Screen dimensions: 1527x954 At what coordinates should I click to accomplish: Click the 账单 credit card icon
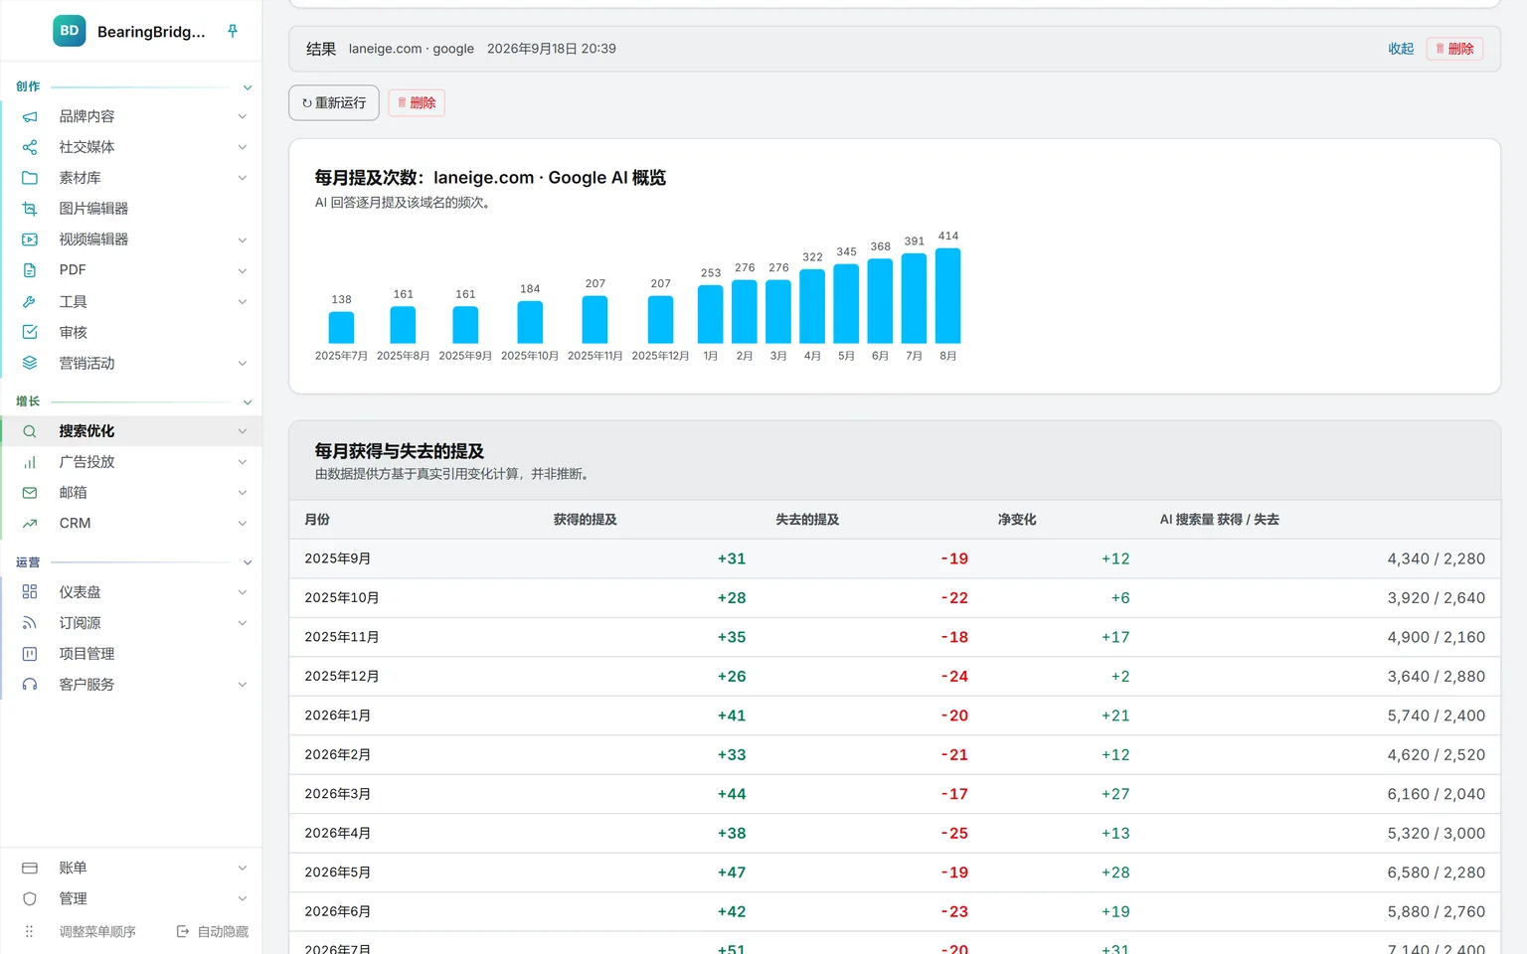click(30, 869)
